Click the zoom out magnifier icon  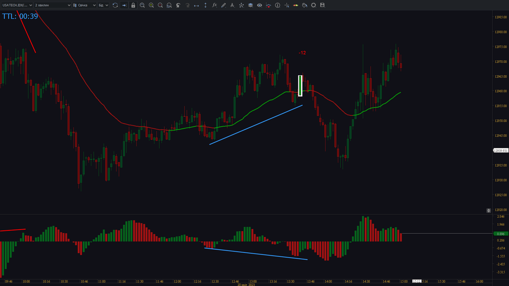(x=160, y=5)
